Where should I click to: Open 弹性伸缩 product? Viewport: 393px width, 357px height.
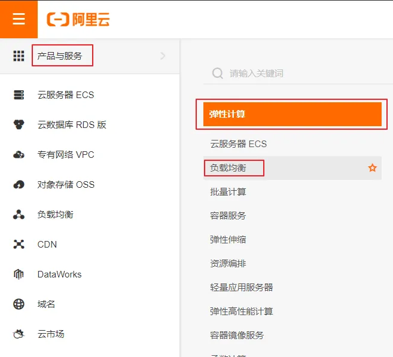coord(228,240)
